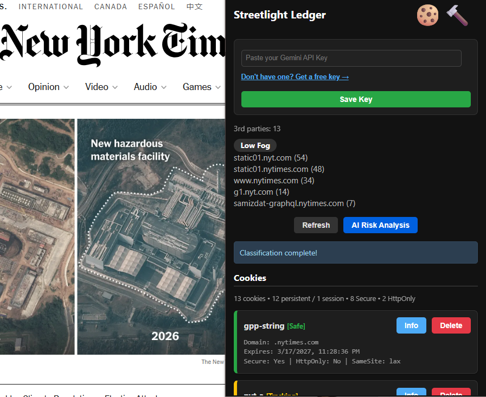Open the 'Get a free key' link
Screen dimensions: 486x397
[295, 76]
